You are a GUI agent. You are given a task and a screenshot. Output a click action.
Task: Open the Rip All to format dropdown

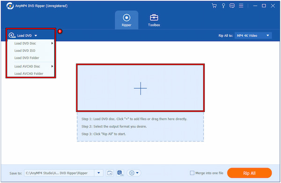point(253,36)
